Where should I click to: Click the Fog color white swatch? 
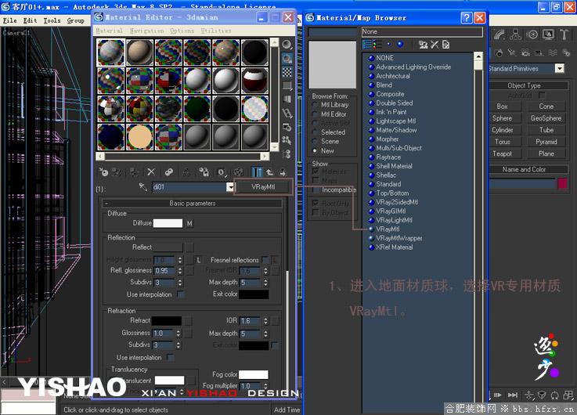point(254,374)
